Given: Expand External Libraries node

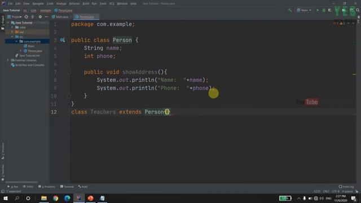Looking at the screenshot, I should tap(8, 60).
